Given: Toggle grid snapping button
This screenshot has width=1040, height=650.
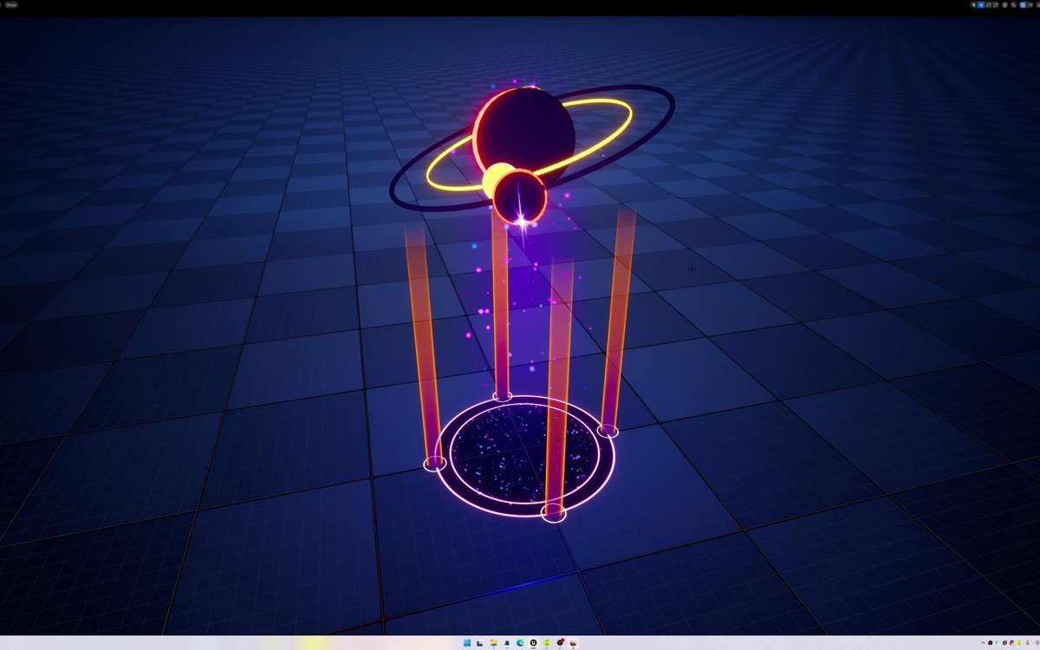Looking at the screenshot, I should 1023,4.
